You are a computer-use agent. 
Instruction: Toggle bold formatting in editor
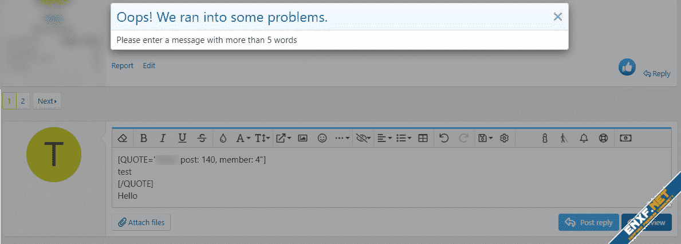click(x=144, y=138)
